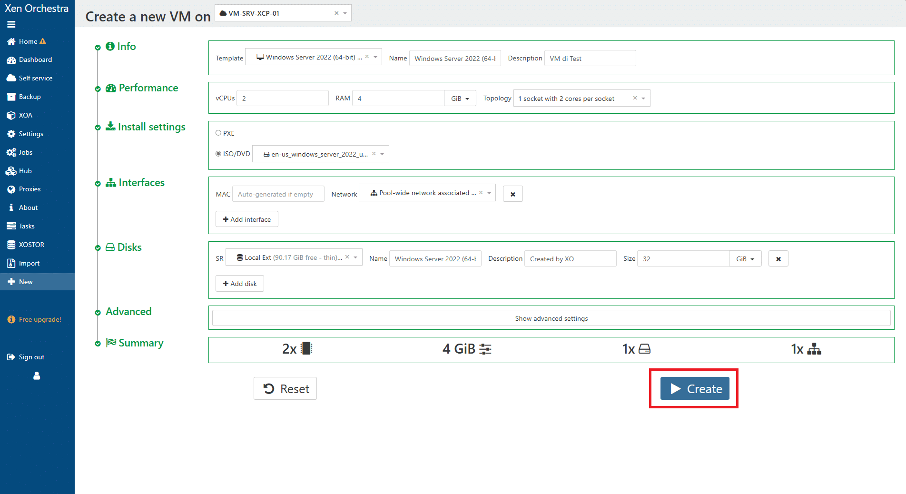Go to Home in the sidebar

tap(37, 41)
